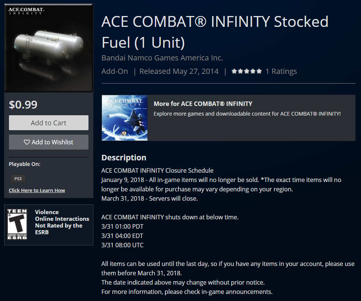Click the Ace Combat logo on product image
The width and height of the screenshot is (361, 301).
pyautogui.click(x=26, y=11)
